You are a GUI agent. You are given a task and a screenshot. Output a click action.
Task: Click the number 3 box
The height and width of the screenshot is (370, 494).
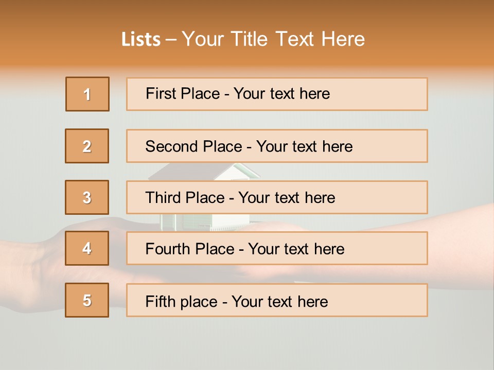pyautogui.click(x=87, y=197)
